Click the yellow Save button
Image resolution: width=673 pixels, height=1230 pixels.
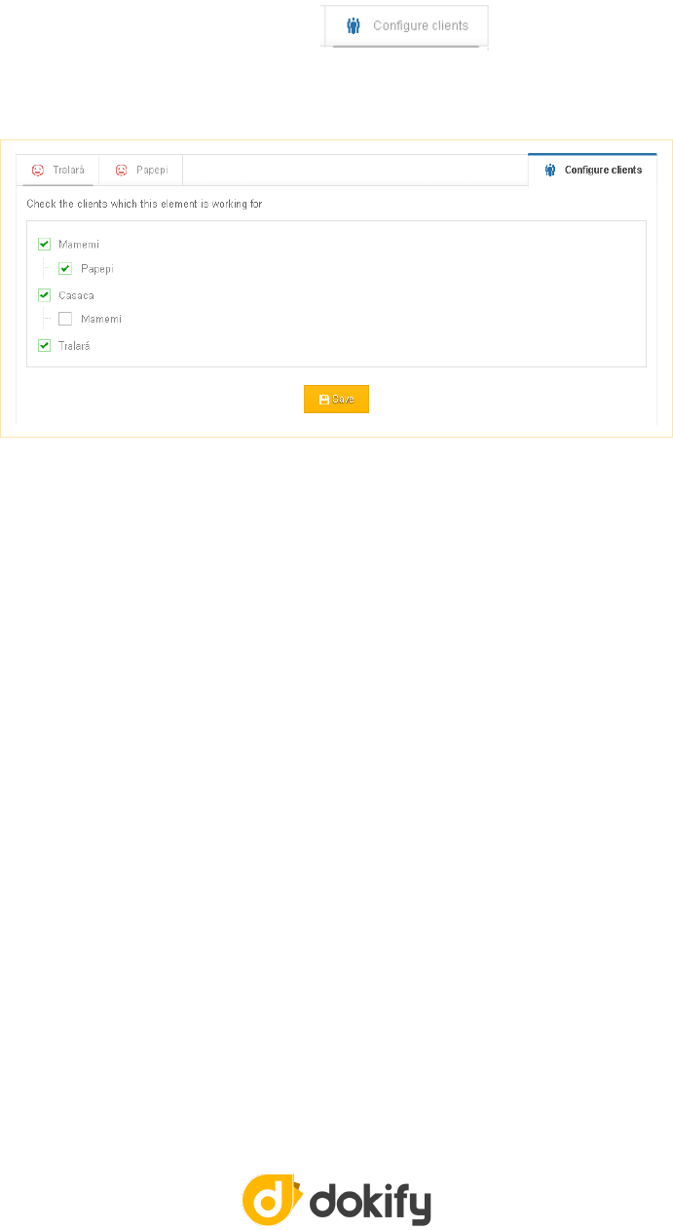336,400
